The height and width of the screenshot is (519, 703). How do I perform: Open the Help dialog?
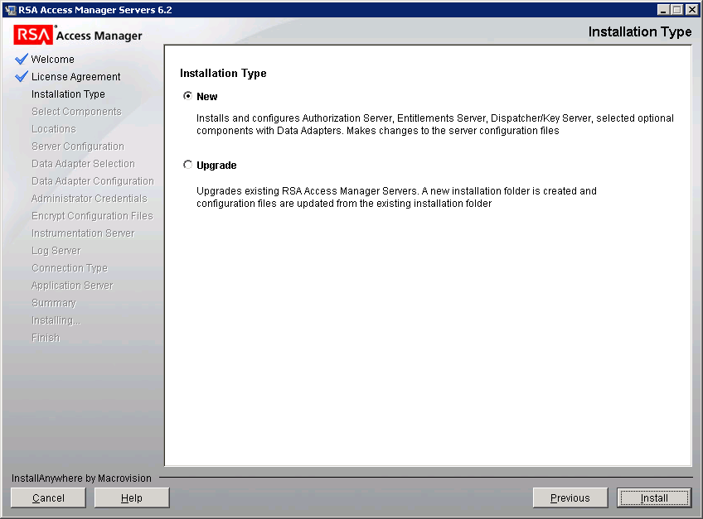131,497
